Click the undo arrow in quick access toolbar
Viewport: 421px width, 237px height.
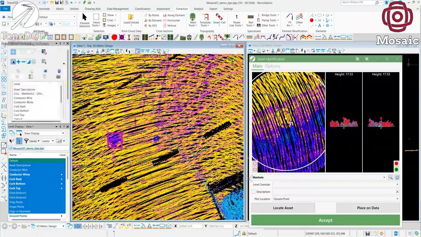(x=71, y=3)
